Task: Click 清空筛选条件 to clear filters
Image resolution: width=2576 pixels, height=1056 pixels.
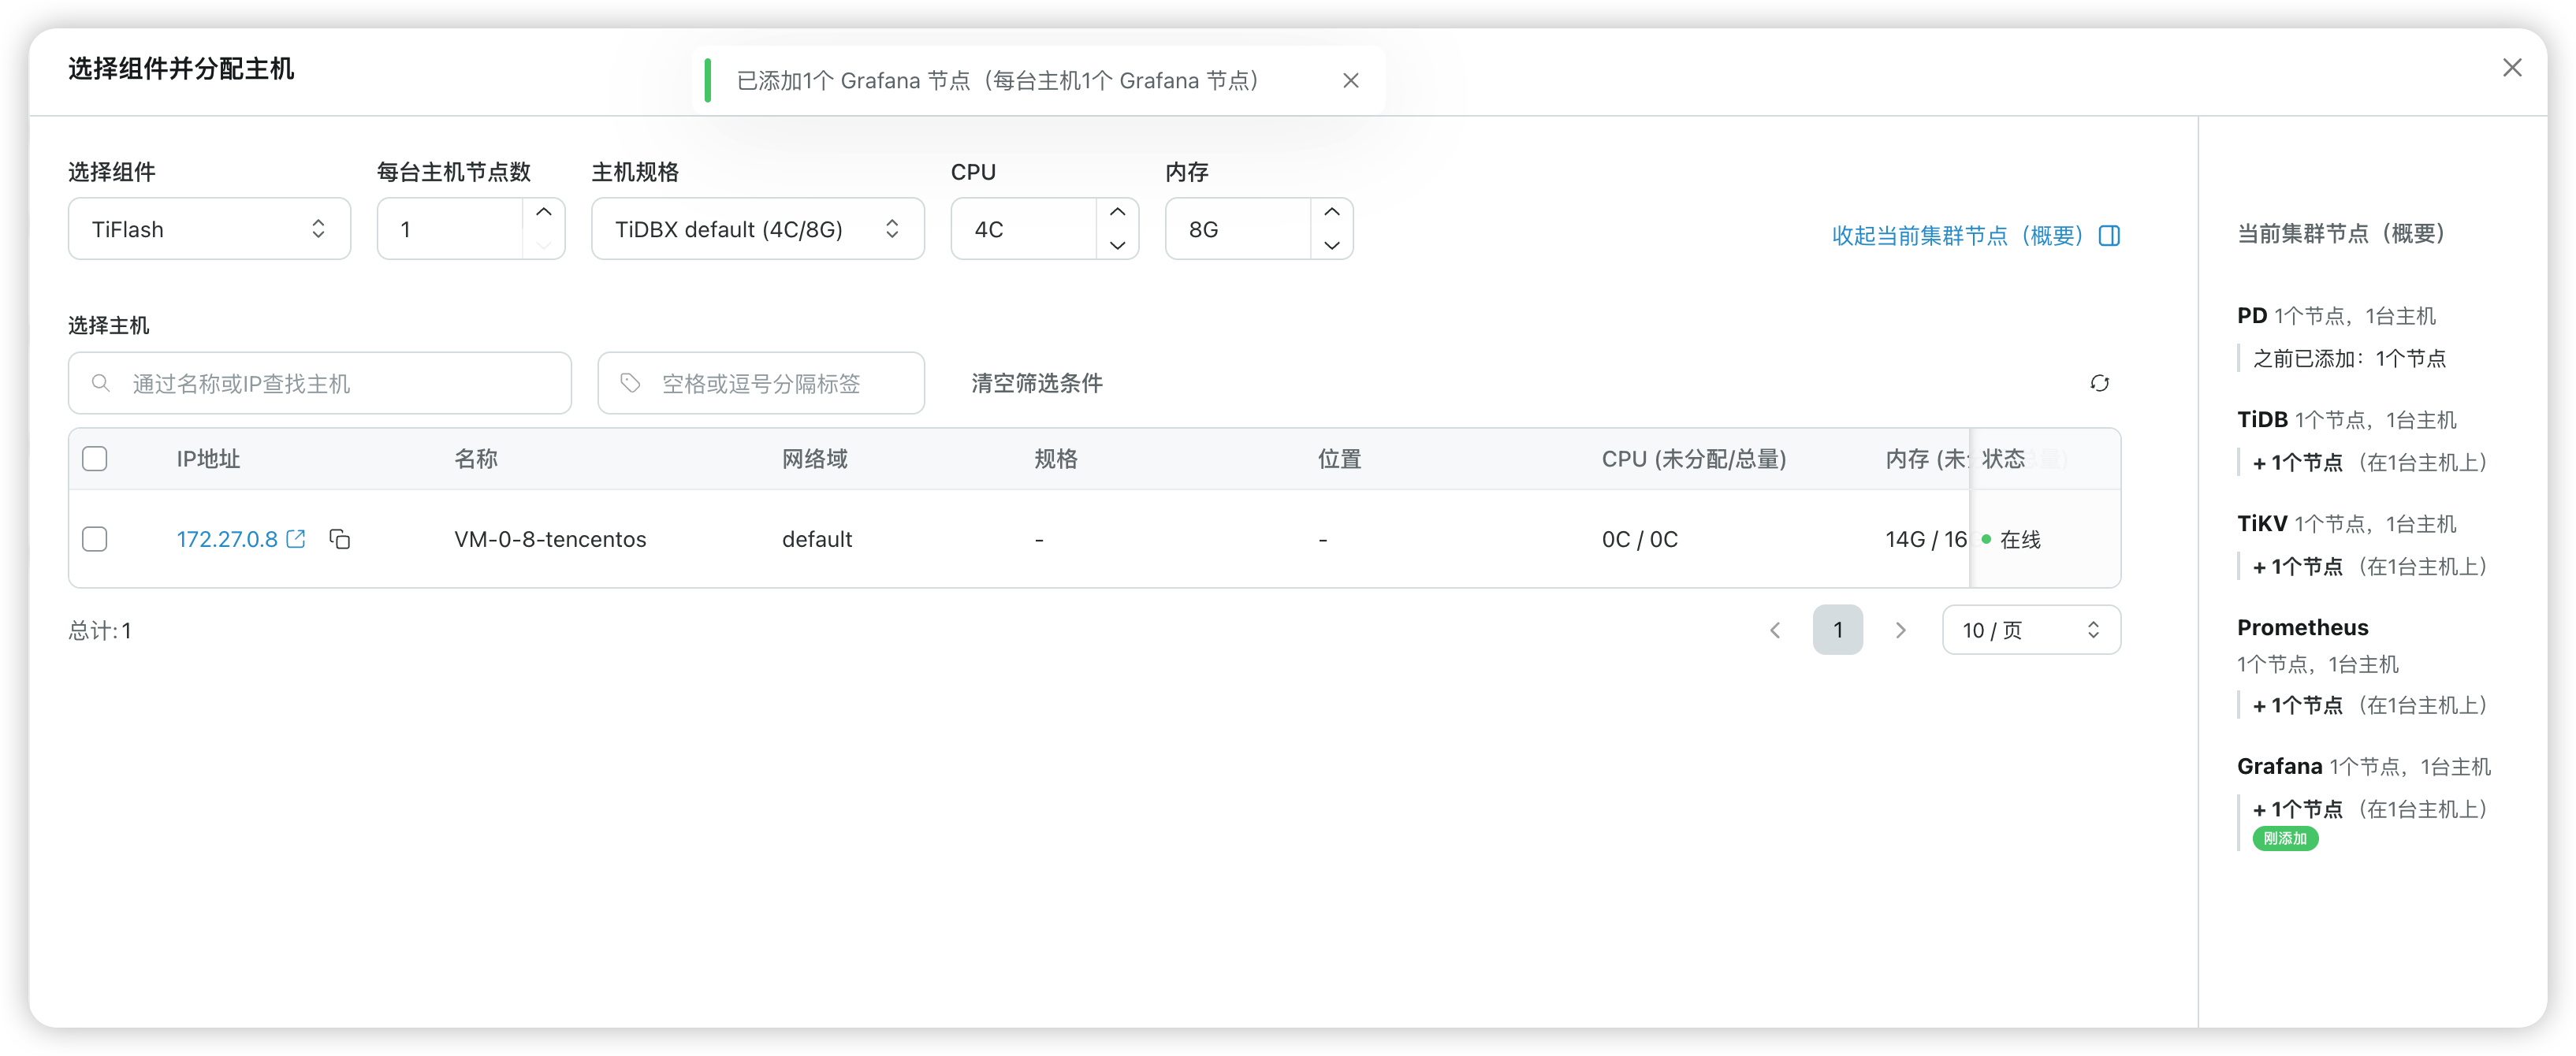Action: coord(1036,383)
